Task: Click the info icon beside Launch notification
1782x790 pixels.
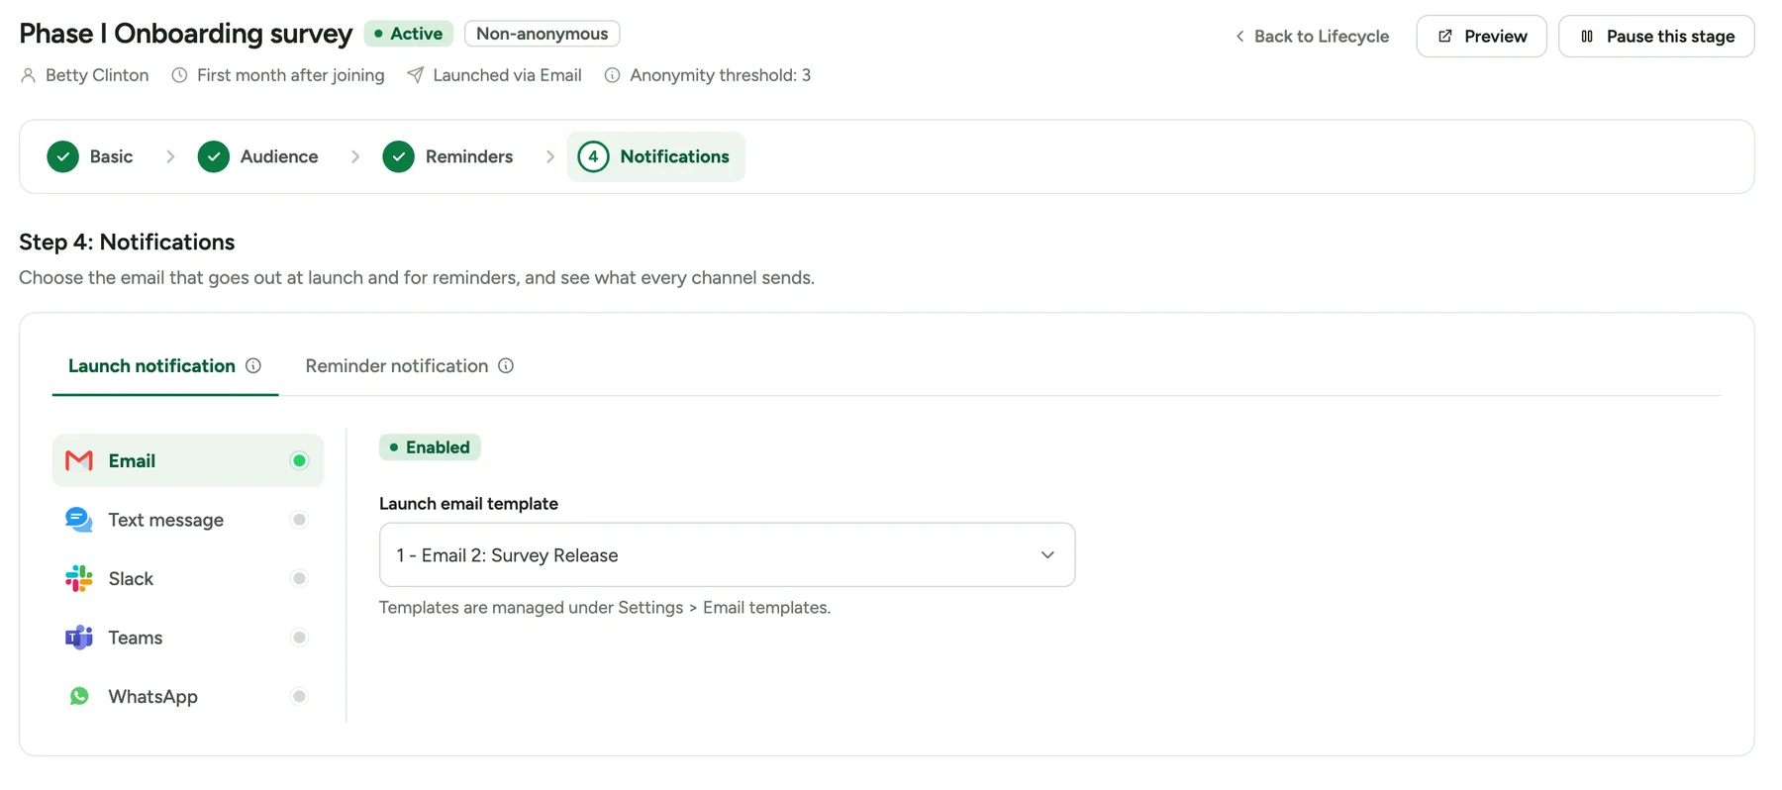Action: (x=253, y=365)
